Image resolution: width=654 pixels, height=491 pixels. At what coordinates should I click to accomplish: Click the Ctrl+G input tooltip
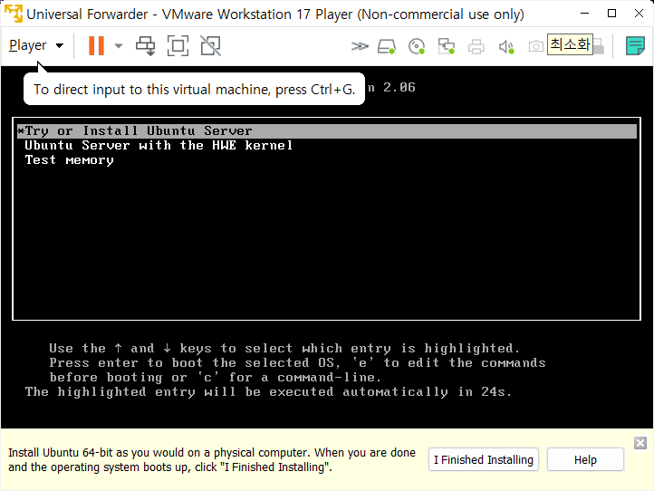(195, 89)
